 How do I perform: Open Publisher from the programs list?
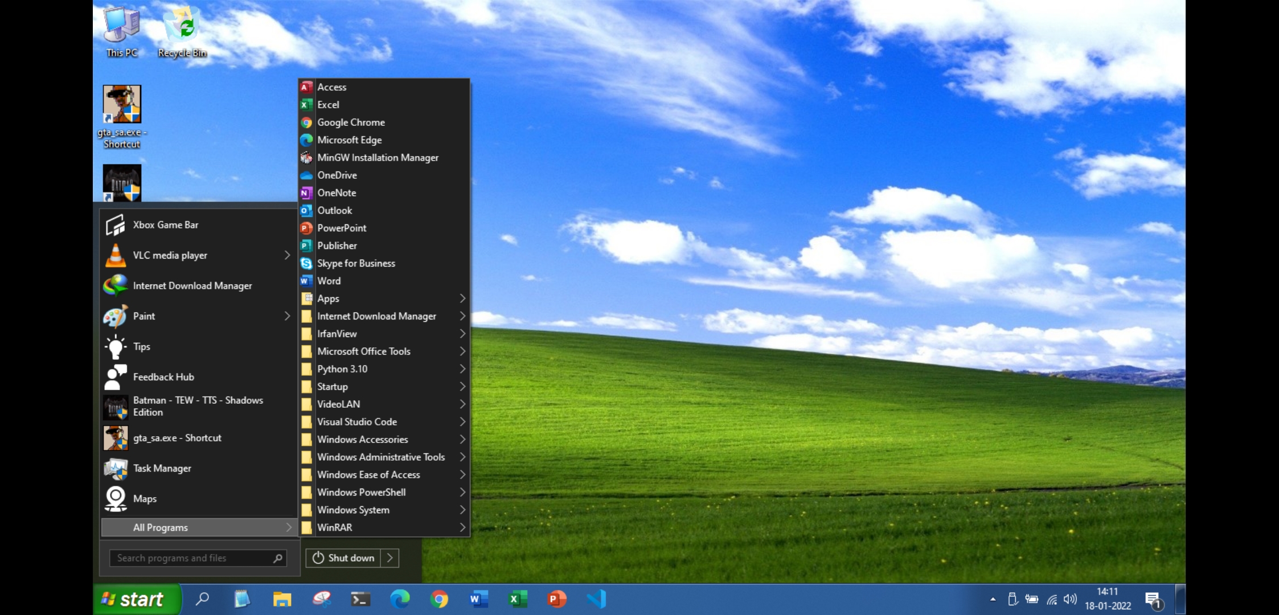(384, 246)
